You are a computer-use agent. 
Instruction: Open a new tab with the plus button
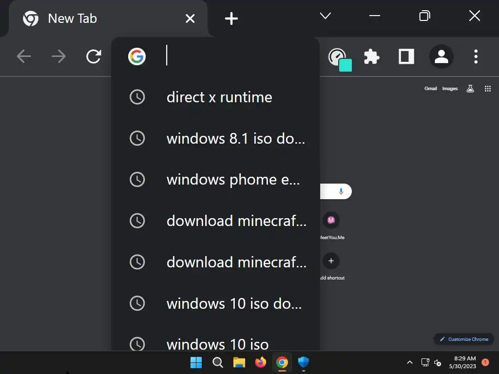231,19
